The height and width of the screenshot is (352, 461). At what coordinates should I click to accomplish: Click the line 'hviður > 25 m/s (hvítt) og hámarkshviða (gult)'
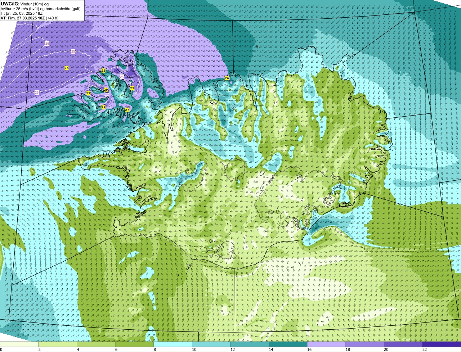(x=41, y=9)
